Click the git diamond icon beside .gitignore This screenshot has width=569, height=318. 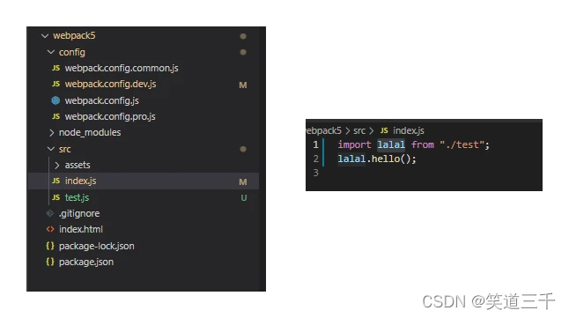[x=50, y=213]
